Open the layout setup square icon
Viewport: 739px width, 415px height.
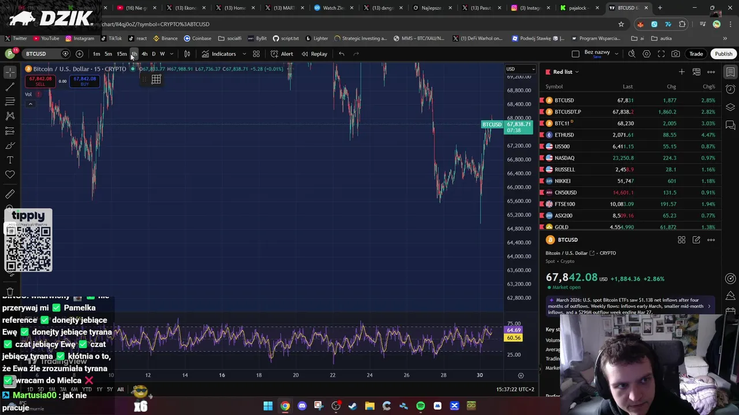point(575,54)
